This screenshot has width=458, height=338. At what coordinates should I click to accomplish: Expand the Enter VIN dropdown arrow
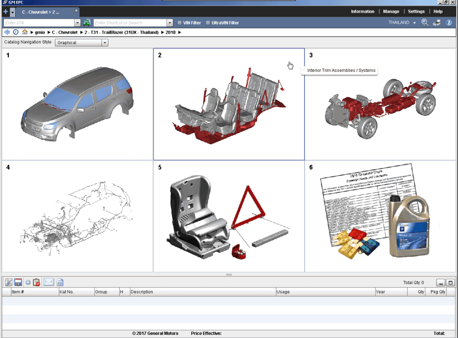coord(78,23)
